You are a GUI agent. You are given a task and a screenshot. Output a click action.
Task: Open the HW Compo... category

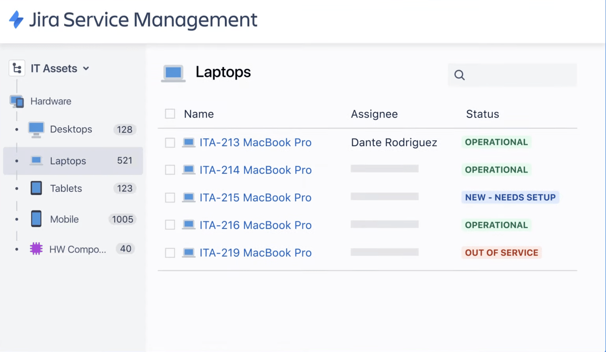(78, 249)
